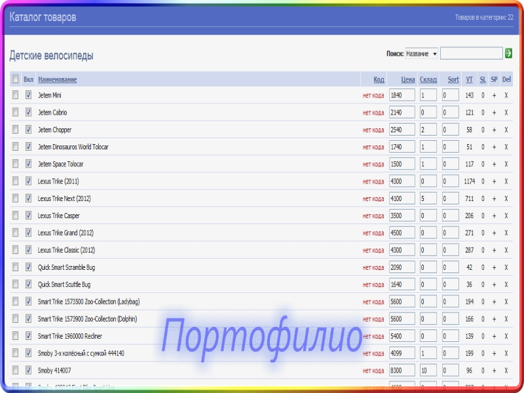524x393 pixels.
Task: Delete Lexus Trike (2011) row
Action: pos(506,181)
